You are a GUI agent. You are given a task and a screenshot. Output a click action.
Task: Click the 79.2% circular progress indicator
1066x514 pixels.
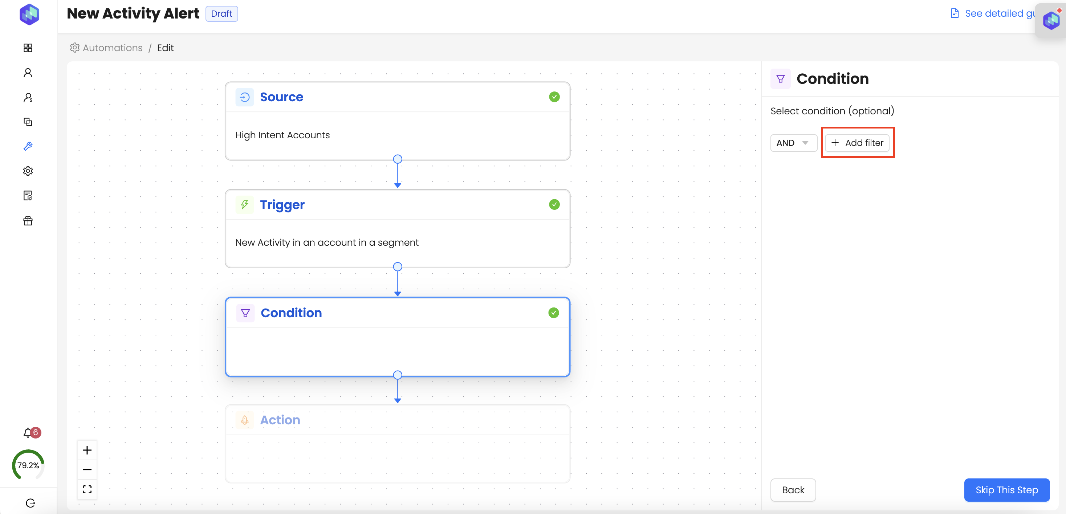[x=28, y=465]
